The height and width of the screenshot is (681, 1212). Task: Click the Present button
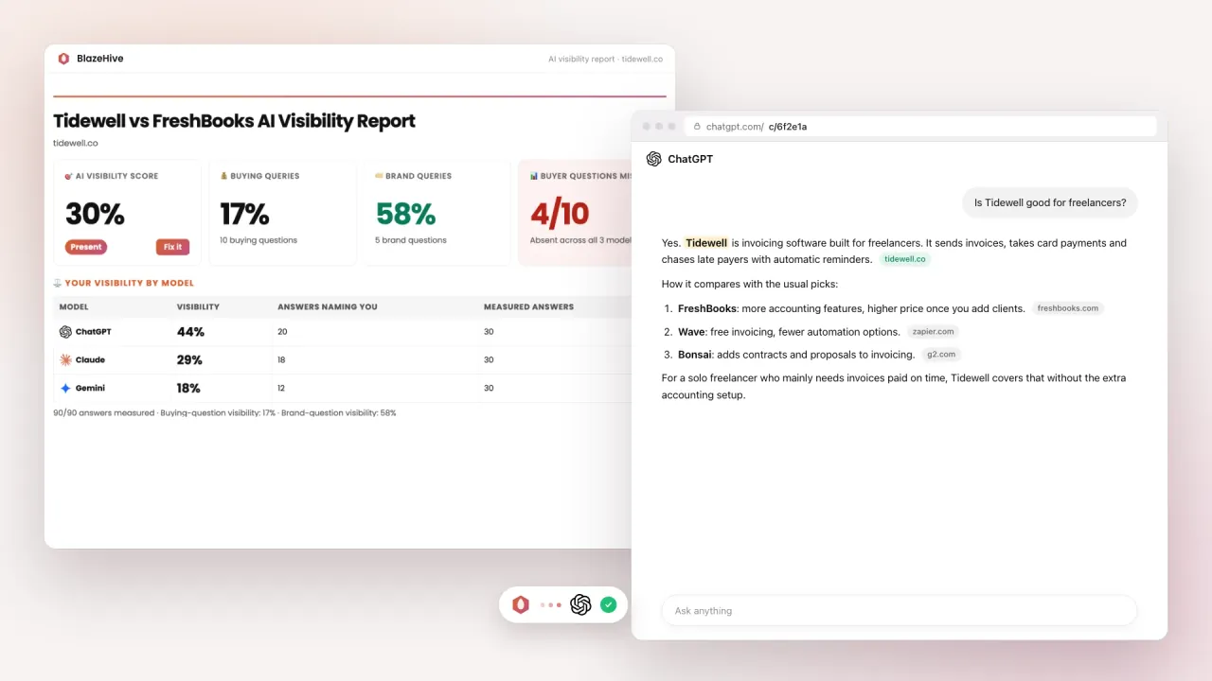[x=86, y=247]
